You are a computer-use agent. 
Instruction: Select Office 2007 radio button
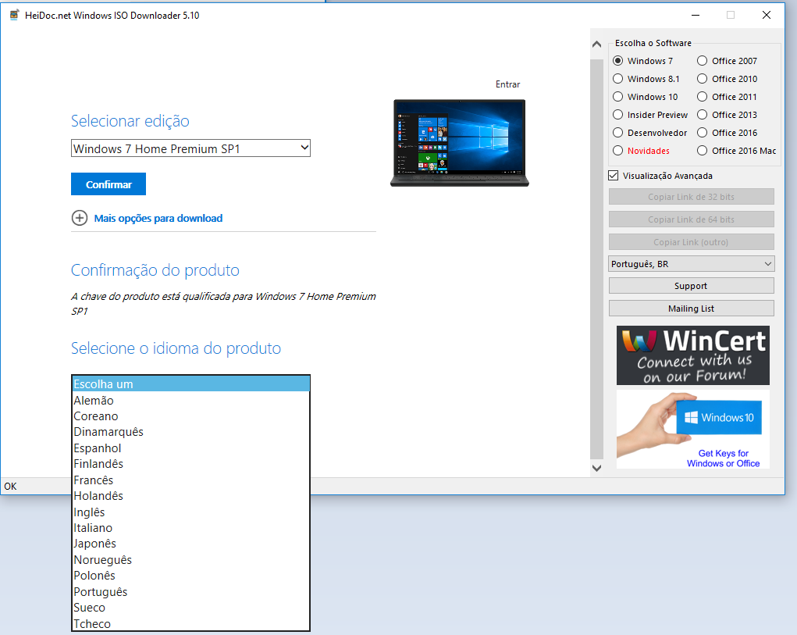702,60
